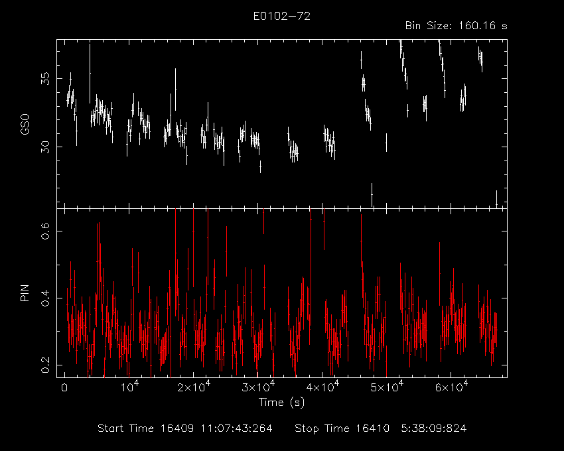Click the Stop Time 16410 5:38:09:824 text
Viewport: 564px width, 451px height.
pyautogui.click(x=381, y=428)
